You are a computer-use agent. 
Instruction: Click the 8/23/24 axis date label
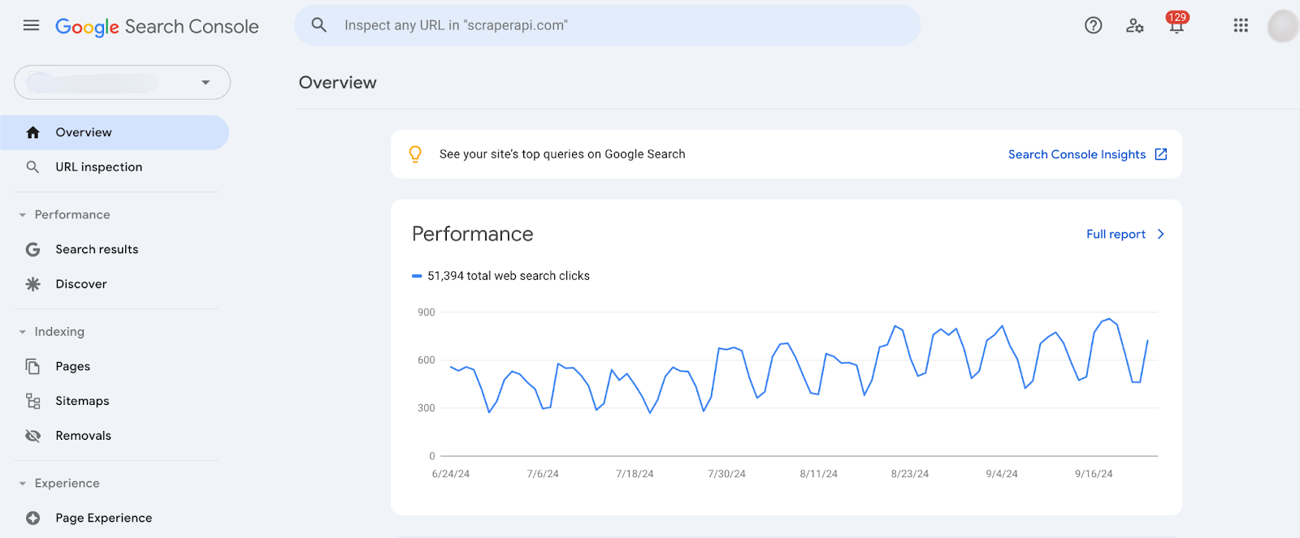coord(910,474)
